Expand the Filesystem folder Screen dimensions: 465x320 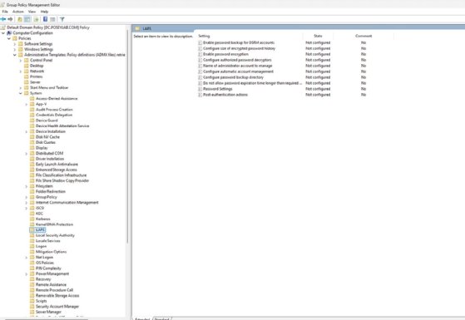[27, 186]
